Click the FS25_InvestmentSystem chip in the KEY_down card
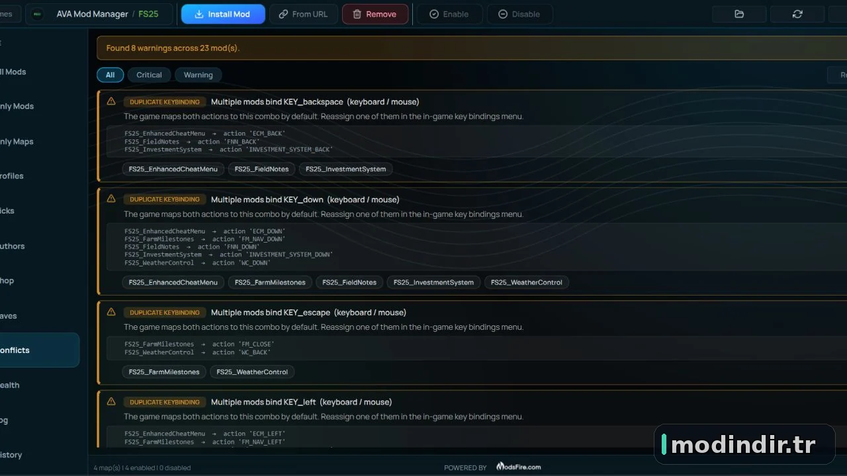847x476 pixels. click(433, 282)
